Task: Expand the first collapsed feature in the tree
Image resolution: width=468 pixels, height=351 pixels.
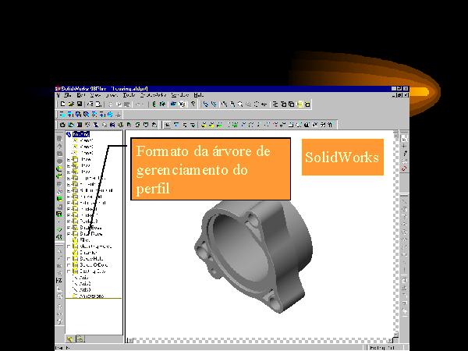Action: coord(69,159)
